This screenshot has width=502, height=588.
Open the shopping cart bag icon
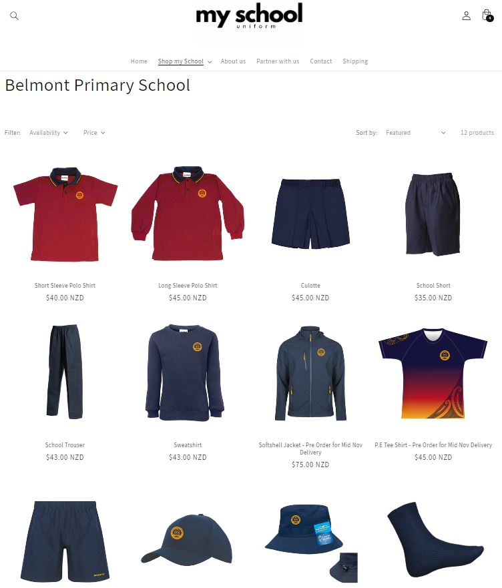(487, 15)
